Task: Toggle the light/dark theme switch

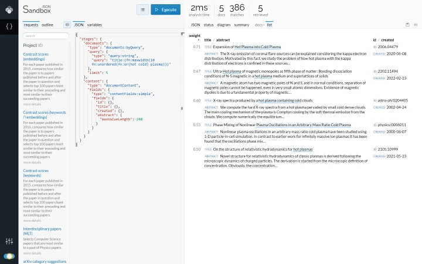Action: [9, 256]
